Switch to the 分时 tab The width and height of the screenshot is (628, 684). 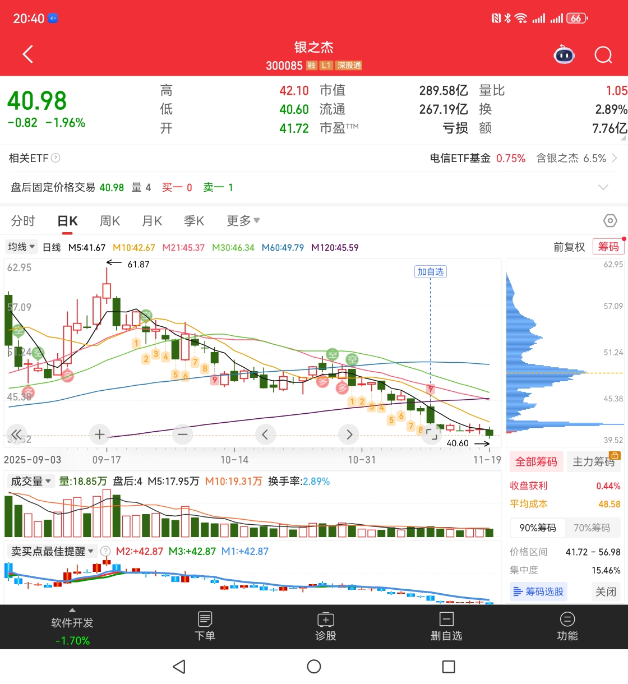pyautogui.click(x=23, y=221)
